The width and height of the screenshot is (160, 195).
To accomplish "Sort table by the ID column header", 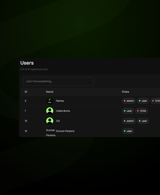I will point(26,92).
